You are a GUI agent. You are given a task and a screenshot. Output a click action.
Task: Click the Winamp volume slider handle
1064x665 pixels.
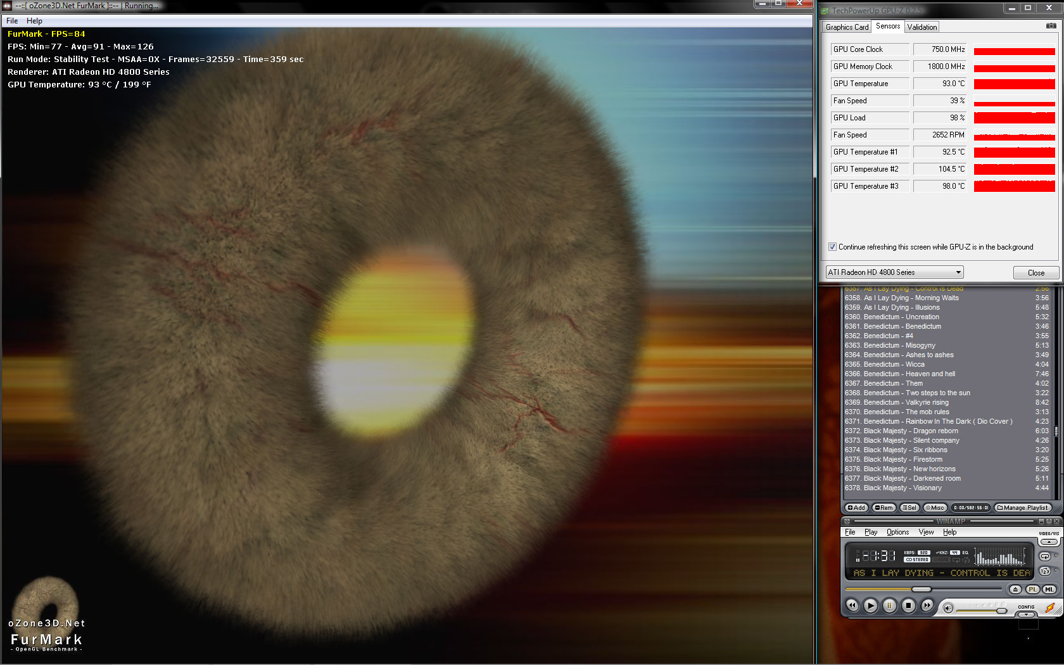pos(1001,611)
